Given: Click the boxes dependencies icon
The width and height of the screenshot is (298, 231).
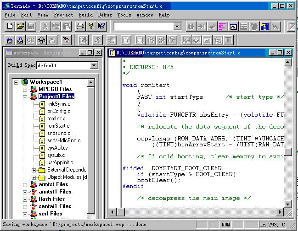Looking at the screenshot, I should (x=41, y=40).
